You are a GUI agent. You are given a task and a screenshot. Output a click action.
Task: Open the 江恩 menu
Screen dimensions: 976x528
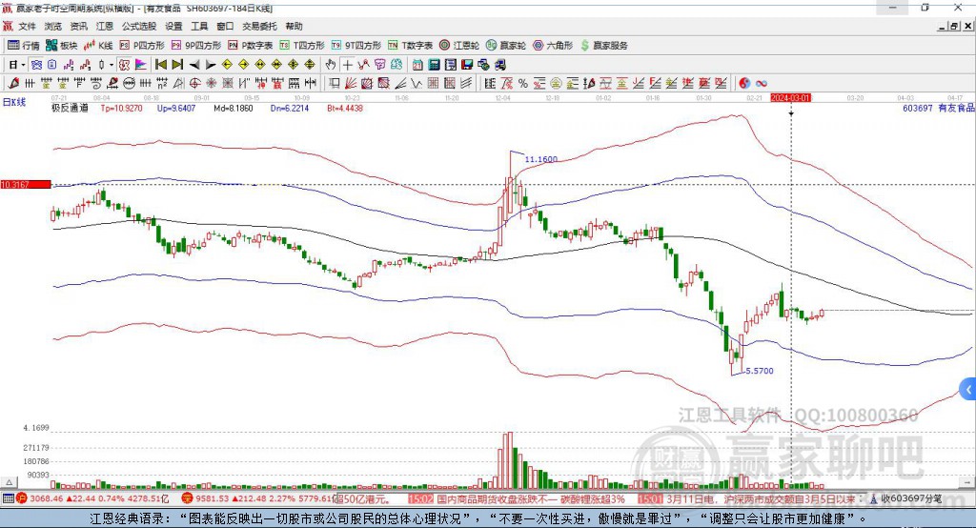pyautogui.click(x=105, y=26)
